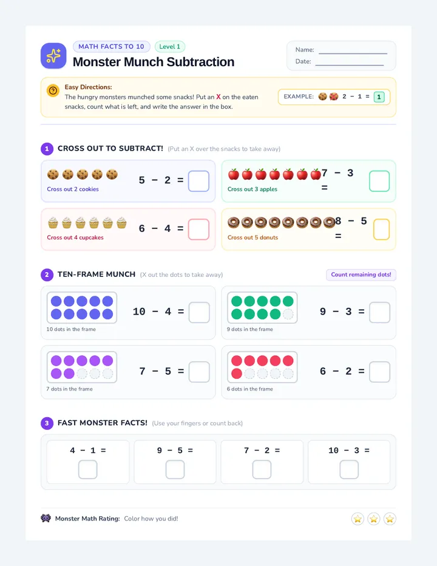Click the section 1 number badge

click(x=47, y=149)
